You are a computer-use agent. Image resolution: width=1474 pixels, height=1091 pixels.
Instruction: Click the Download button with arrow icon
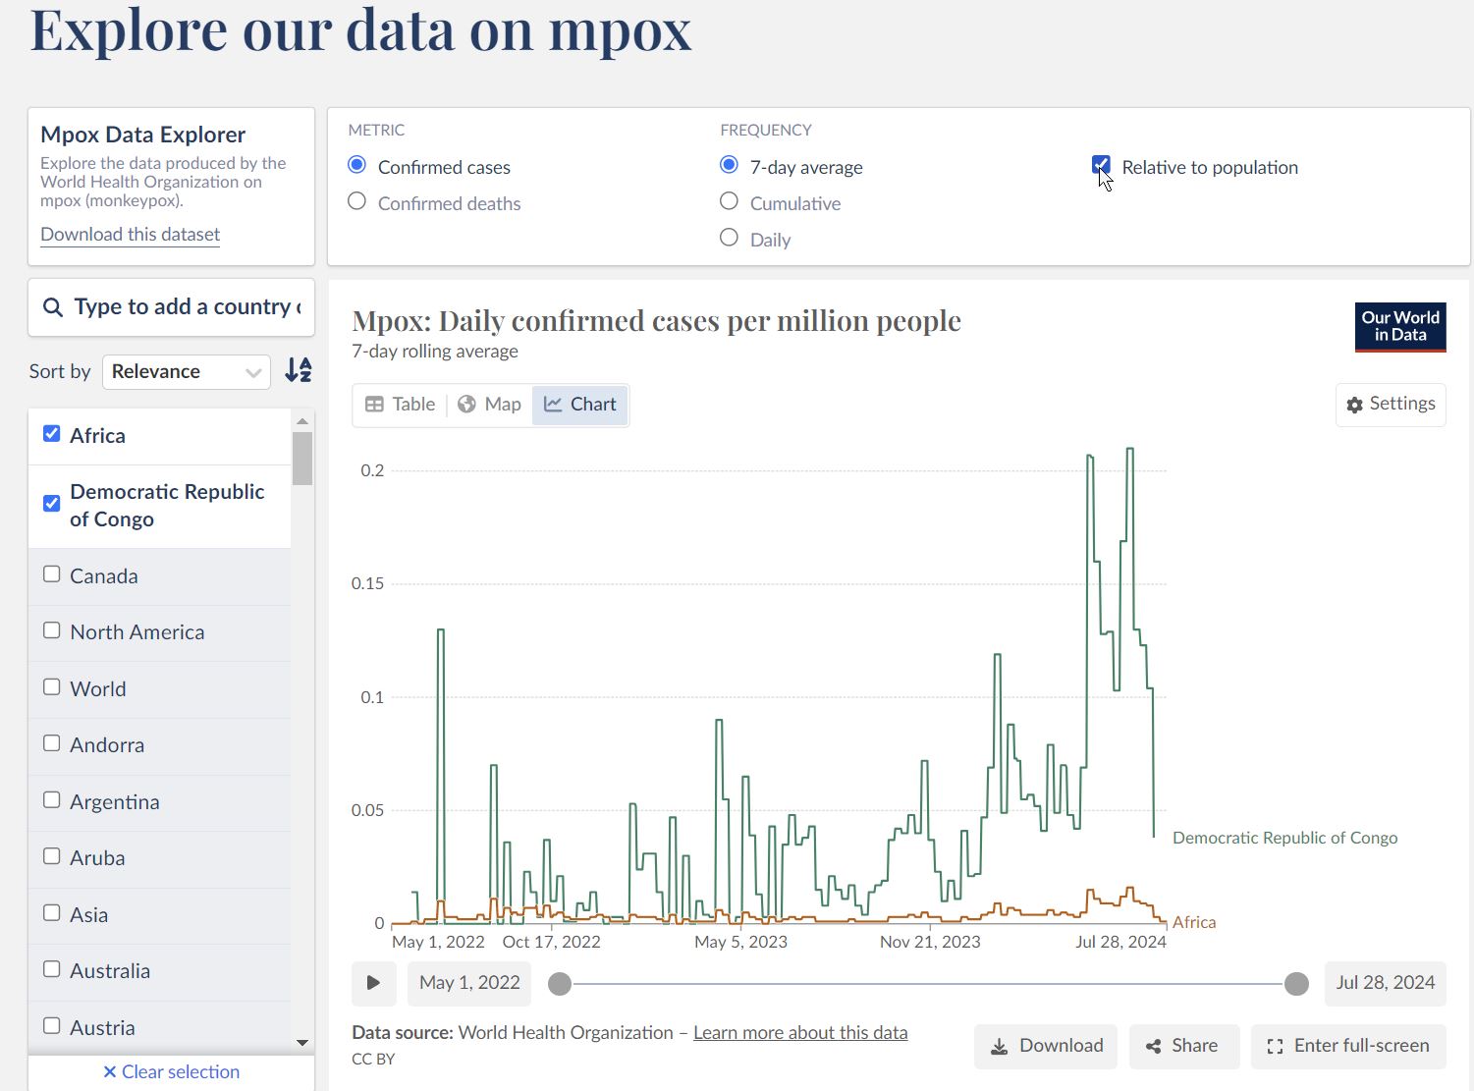[x=1045, y=1046]
